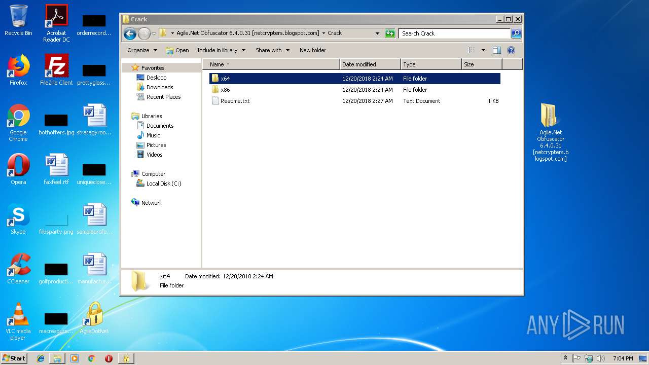Screen dimensions: 649x365
Task: Open Explorer help icon
Action: (511, 50)
